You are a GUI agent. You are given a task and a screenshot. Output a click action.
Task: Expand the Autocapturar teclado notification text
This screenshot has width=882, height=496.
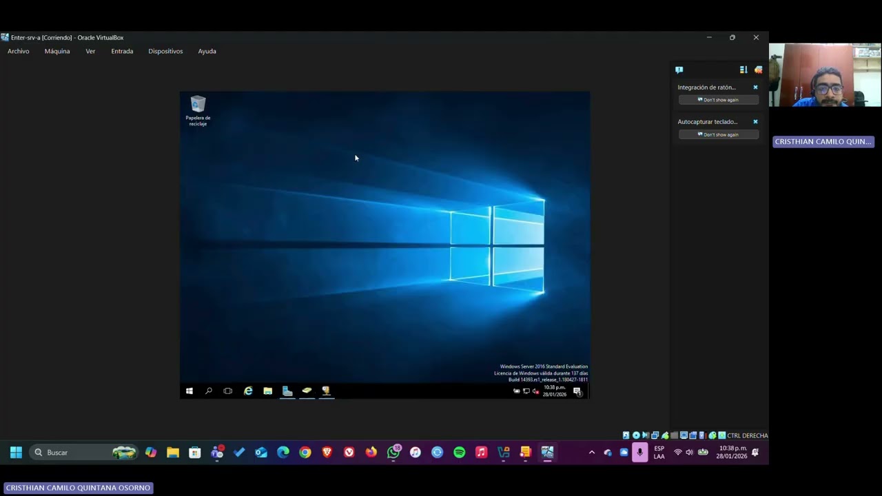click(708, 122)
